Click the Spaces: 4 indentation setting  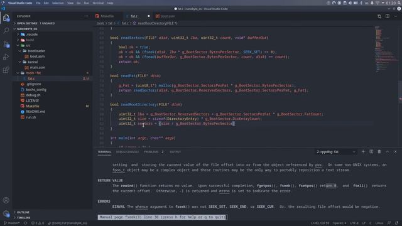[x=339, y=223]
